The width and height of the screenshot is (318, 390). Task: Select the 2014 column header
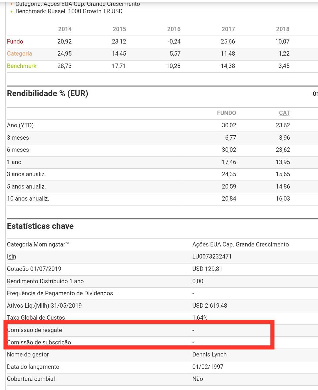pyautogui.click(x=65, y=29)
